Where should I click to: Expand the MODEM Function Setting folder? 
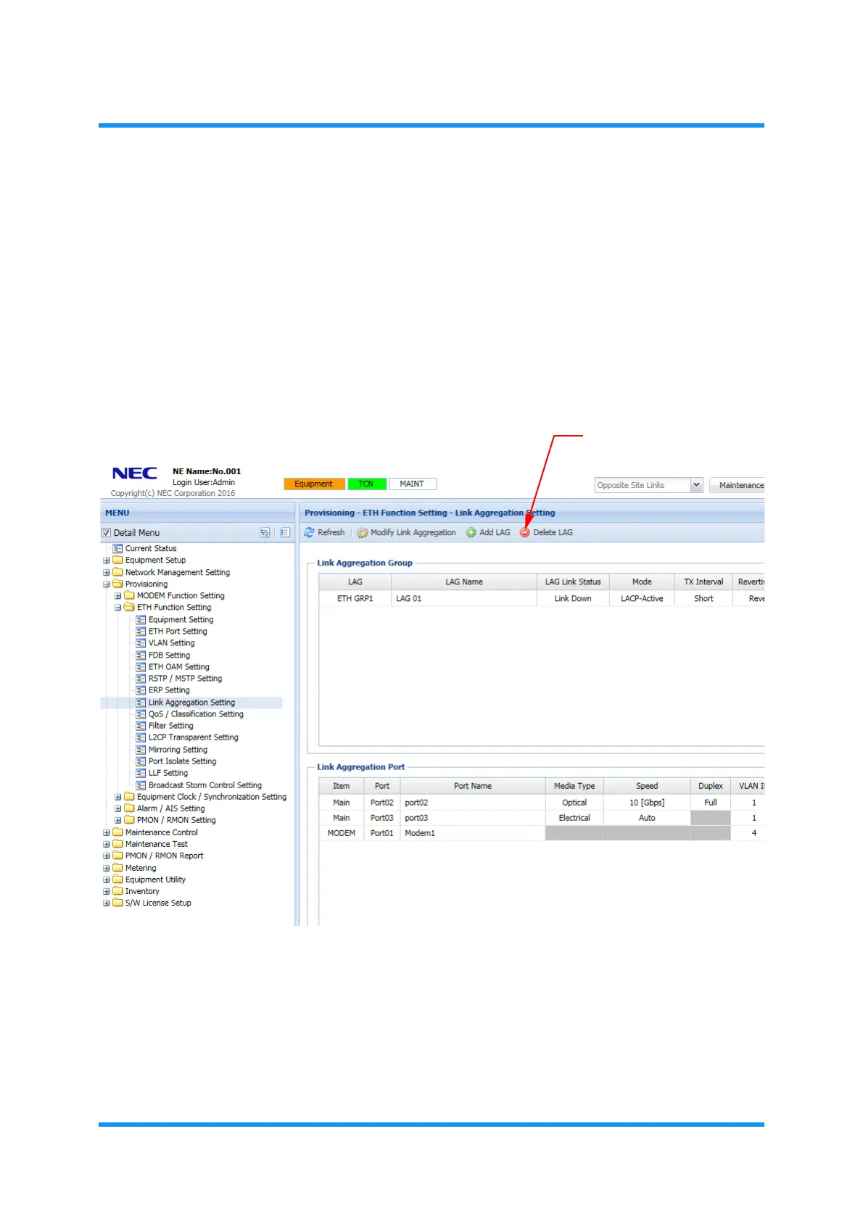[118, 596]
